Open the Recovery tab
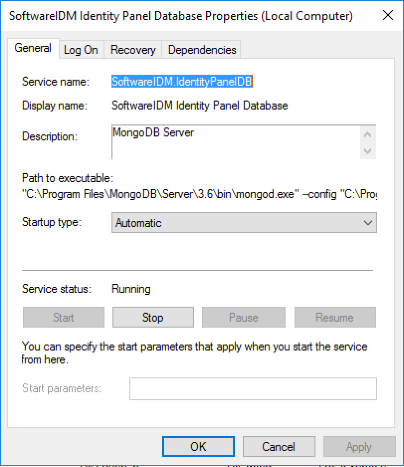Image resolution: width=404 pixels, height=467 pixels. point(133,50)
